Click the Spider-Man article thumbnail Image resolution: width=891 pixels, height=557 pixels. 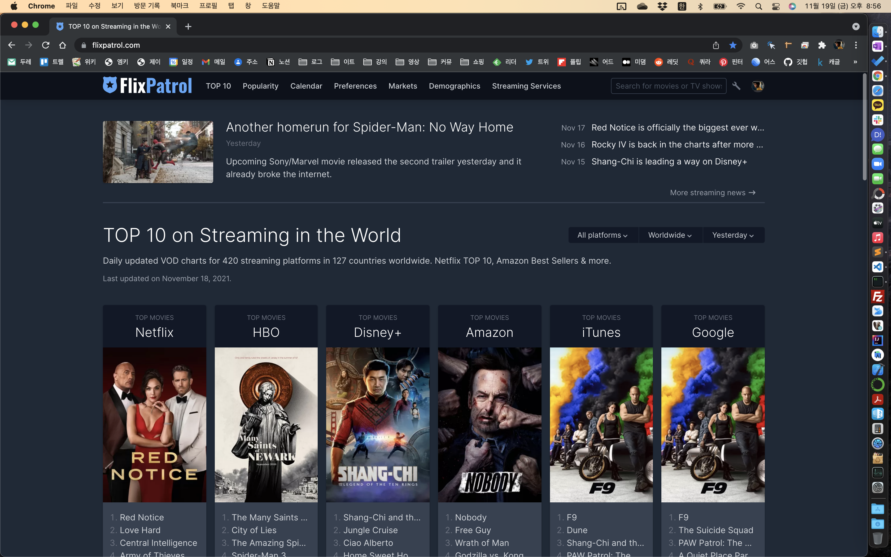point(158,152)
